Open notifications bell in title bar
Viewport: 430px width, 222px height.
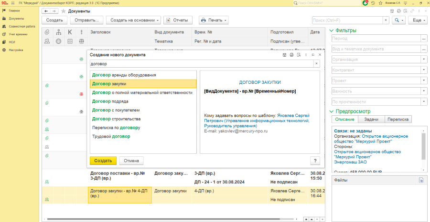point(365,3)
